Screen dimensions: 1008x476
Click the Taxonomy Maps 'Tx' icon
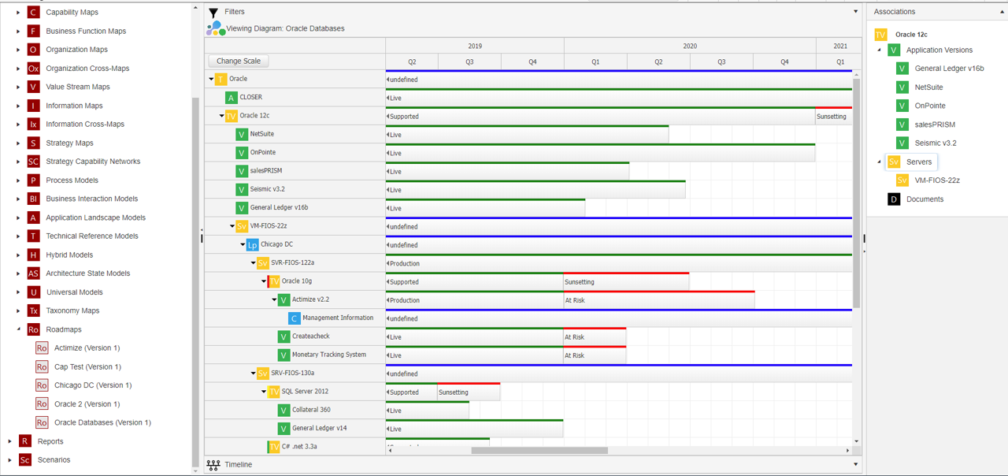33,311
